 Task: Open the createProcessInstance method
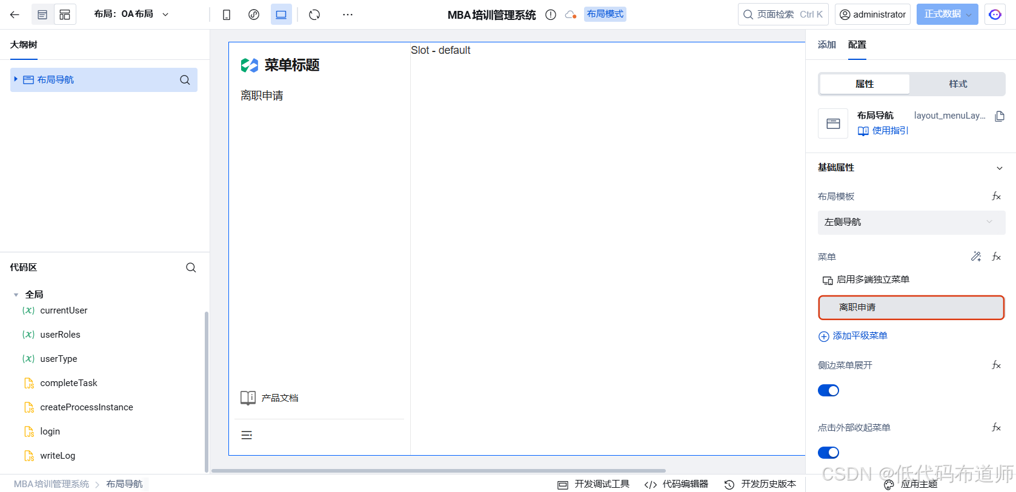[x=86, y=407]
